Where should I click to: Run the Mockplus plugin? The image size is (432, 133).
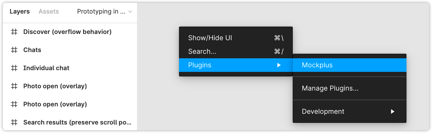pyautogui.click(x=317, y=65)
